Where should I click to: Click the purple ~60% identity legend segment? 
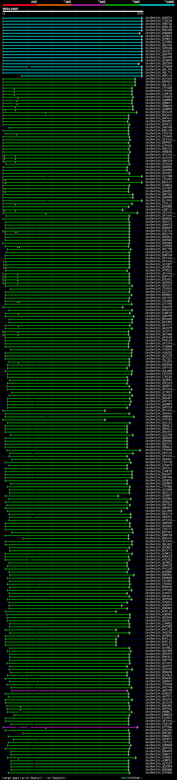pyautogui.click(x=88, y=5)
